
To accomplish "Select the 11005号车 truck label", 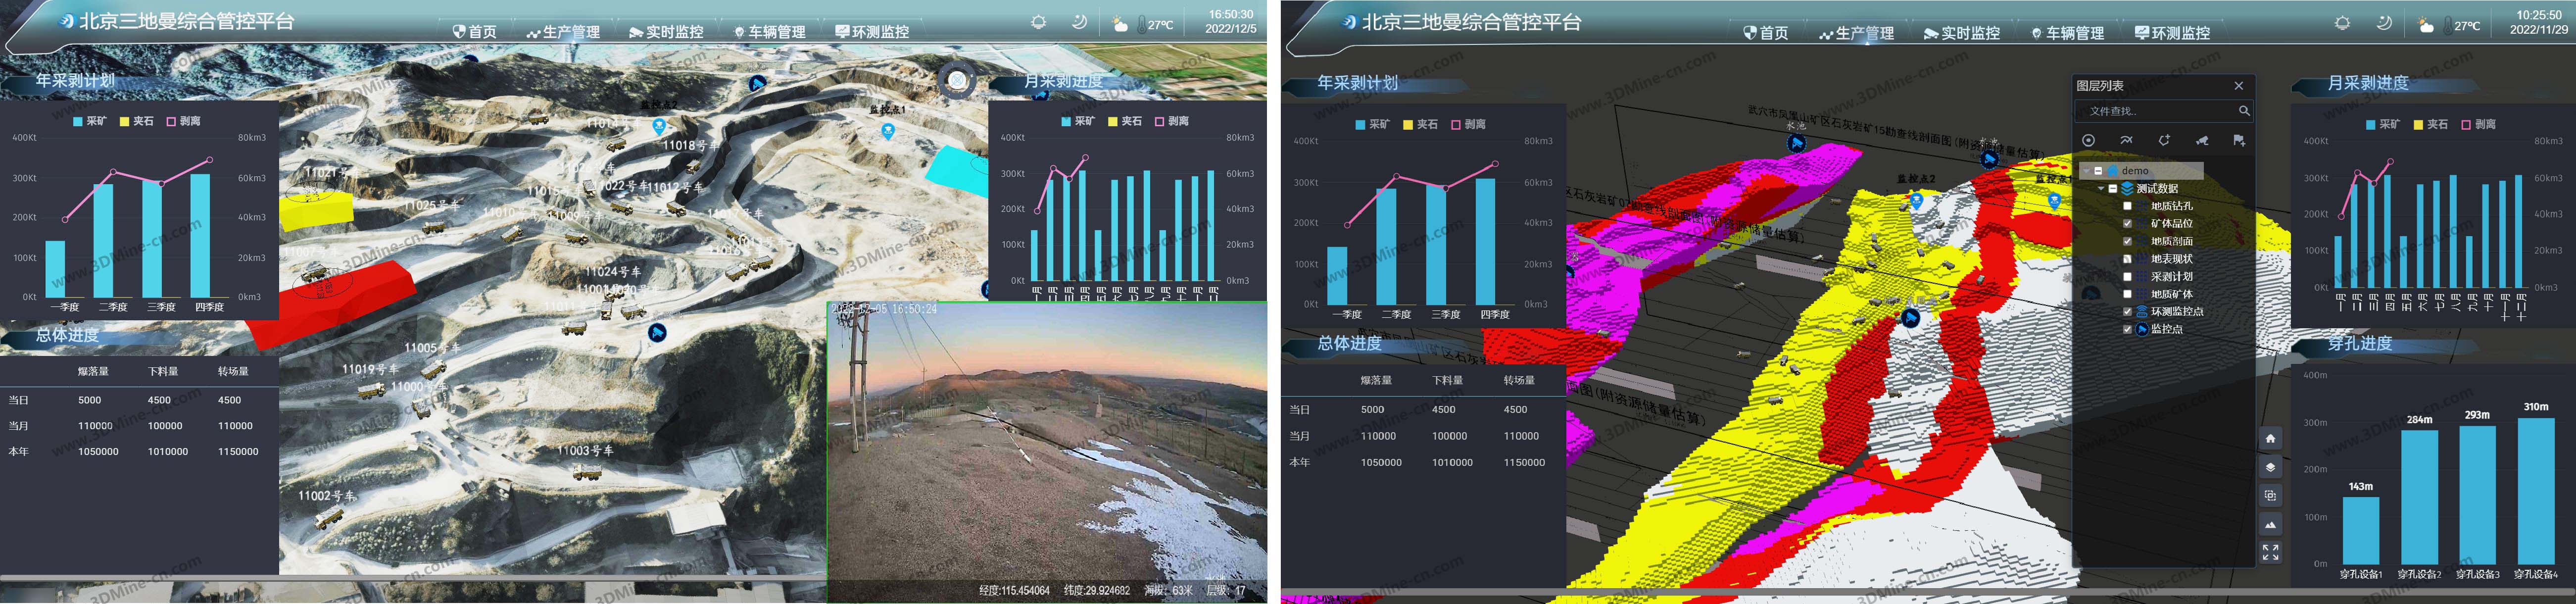I will (433, 347).
